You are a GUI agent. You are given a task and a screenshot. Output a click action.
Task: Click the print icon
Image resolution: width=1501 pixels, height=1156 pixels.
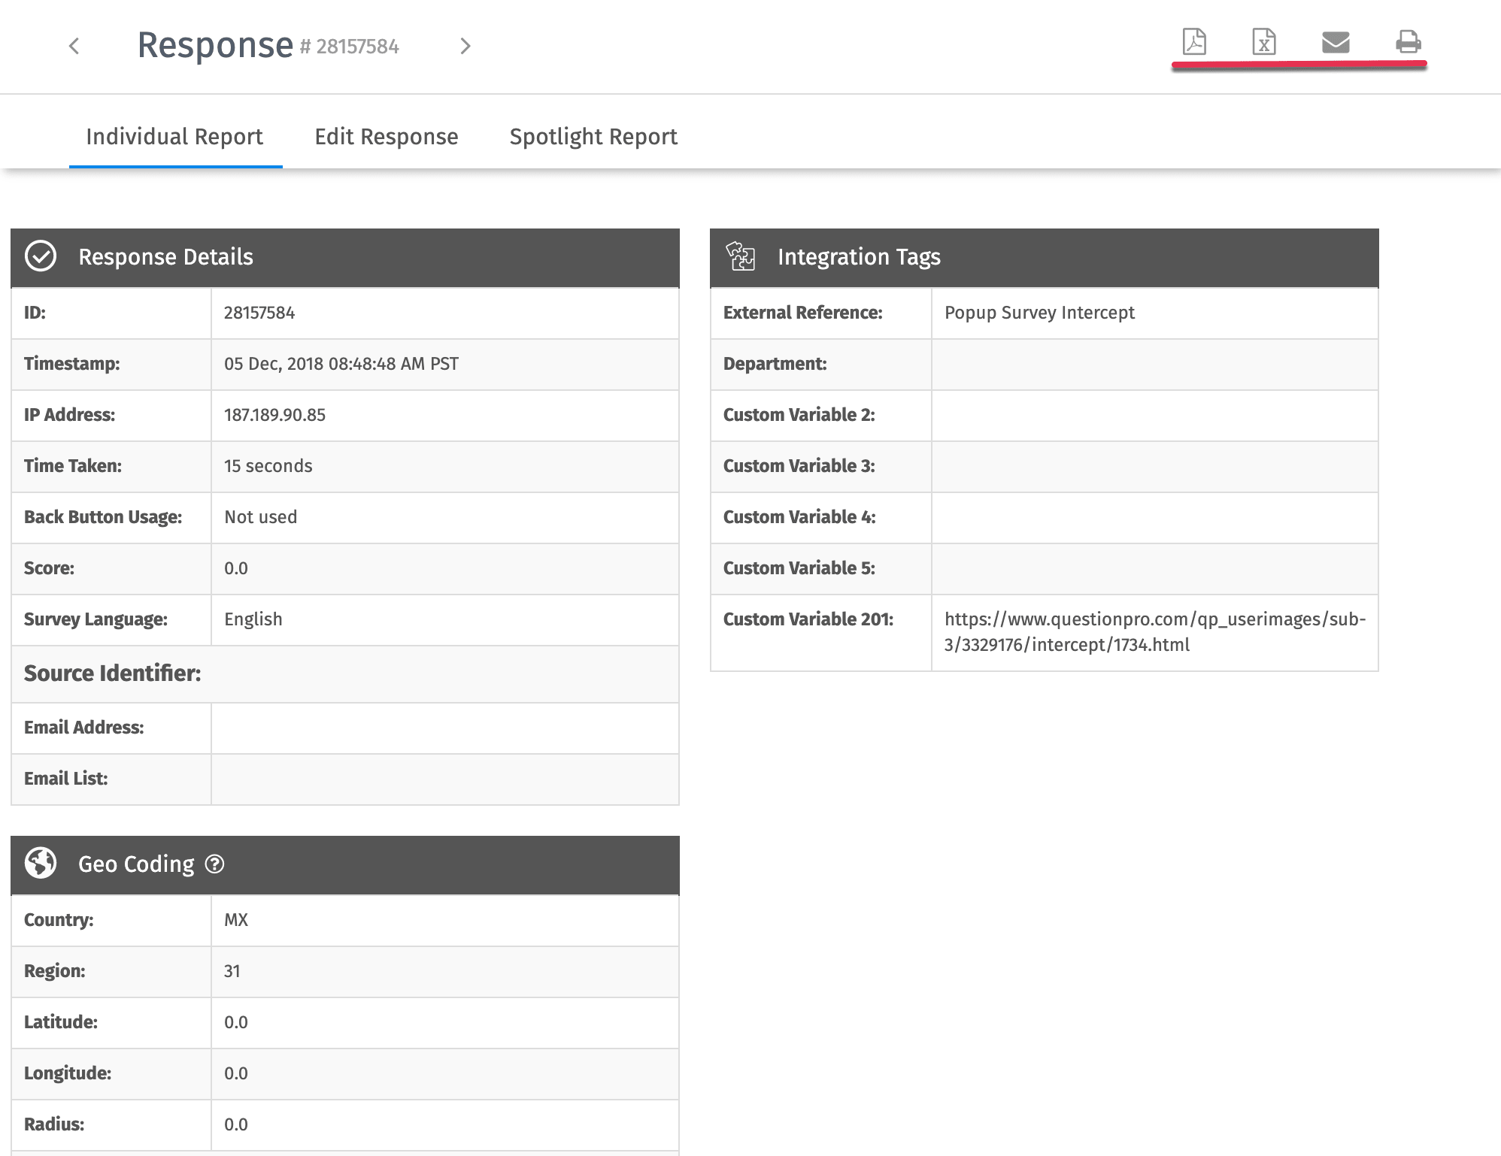click(1408, 42)
